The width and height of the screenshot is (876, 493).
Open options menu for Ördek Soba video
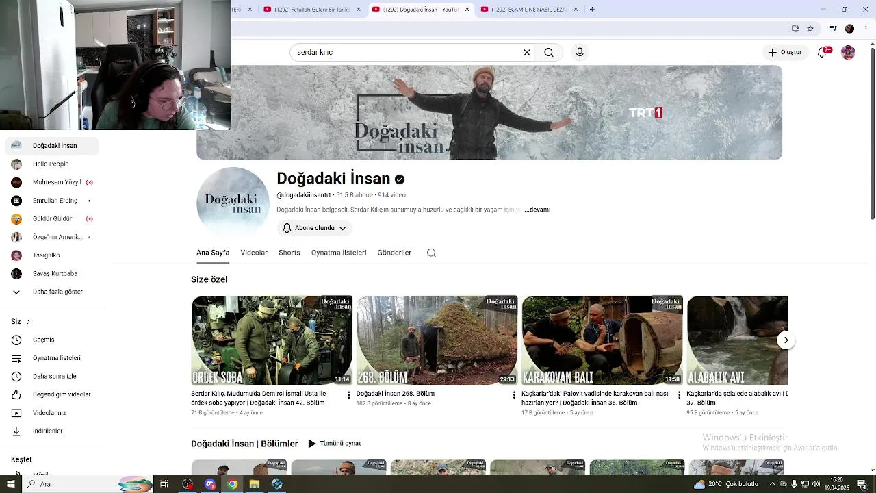coord(349,394)
